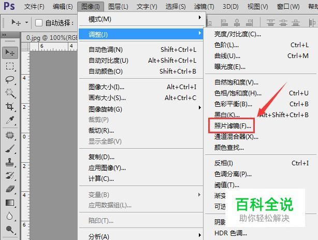
Task: Select the Blur tool
Action: pos(9,216)
